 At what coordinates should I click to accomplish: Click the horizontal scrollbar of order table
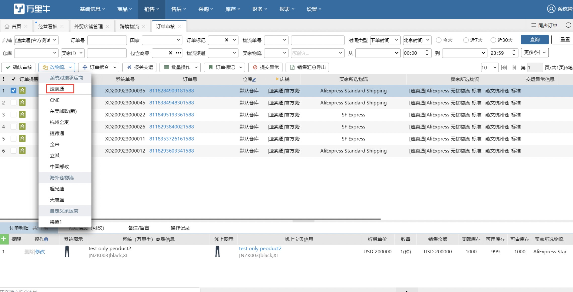tap(190, 219)
